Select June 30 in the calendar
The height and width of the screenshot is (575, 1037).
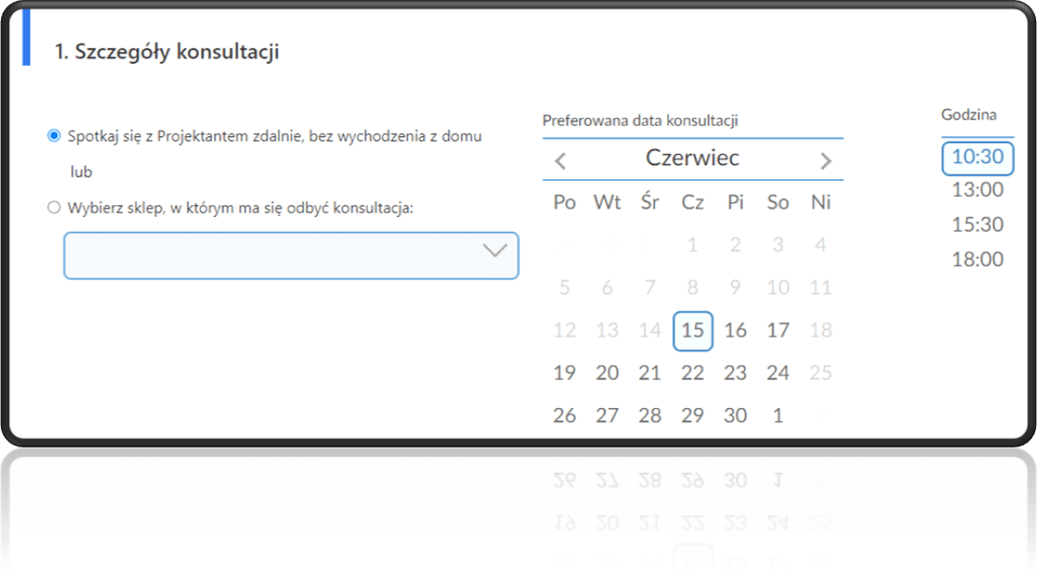(736, 416)
